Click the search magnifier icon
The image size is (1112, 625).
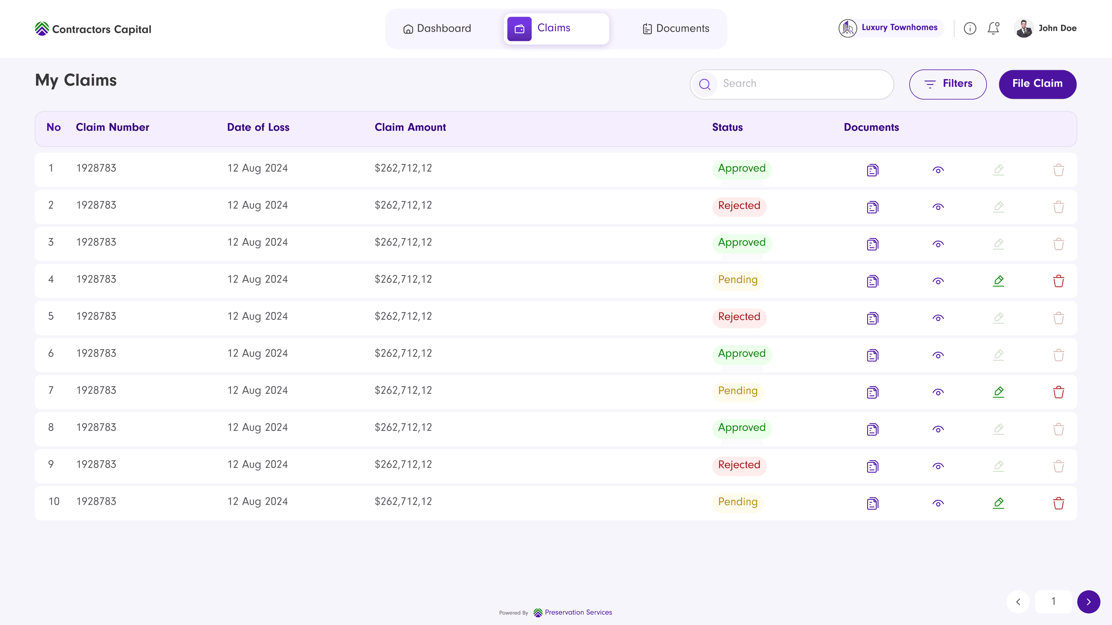(705, 84)
